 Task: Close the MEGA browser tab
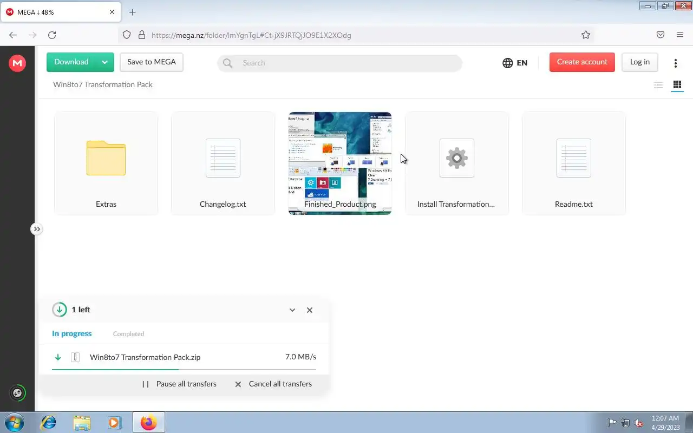(x=112, y=12)
